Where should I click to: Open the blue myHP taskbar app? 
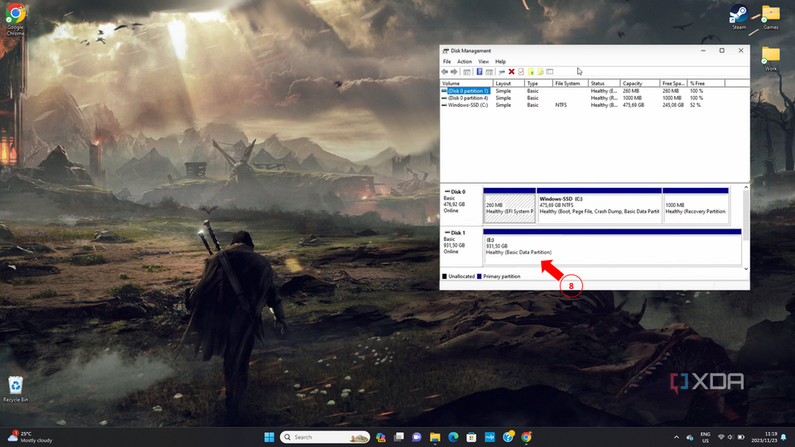point(489,437)
